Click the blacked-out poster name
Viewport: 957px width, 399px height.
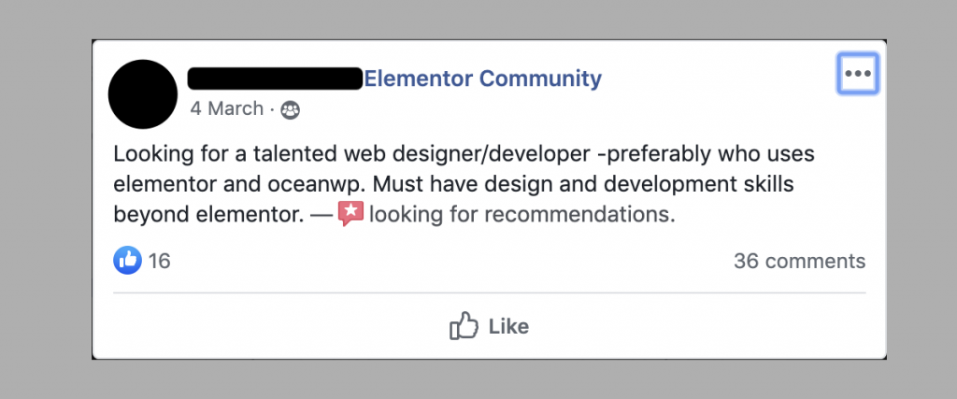click(275, 78)
